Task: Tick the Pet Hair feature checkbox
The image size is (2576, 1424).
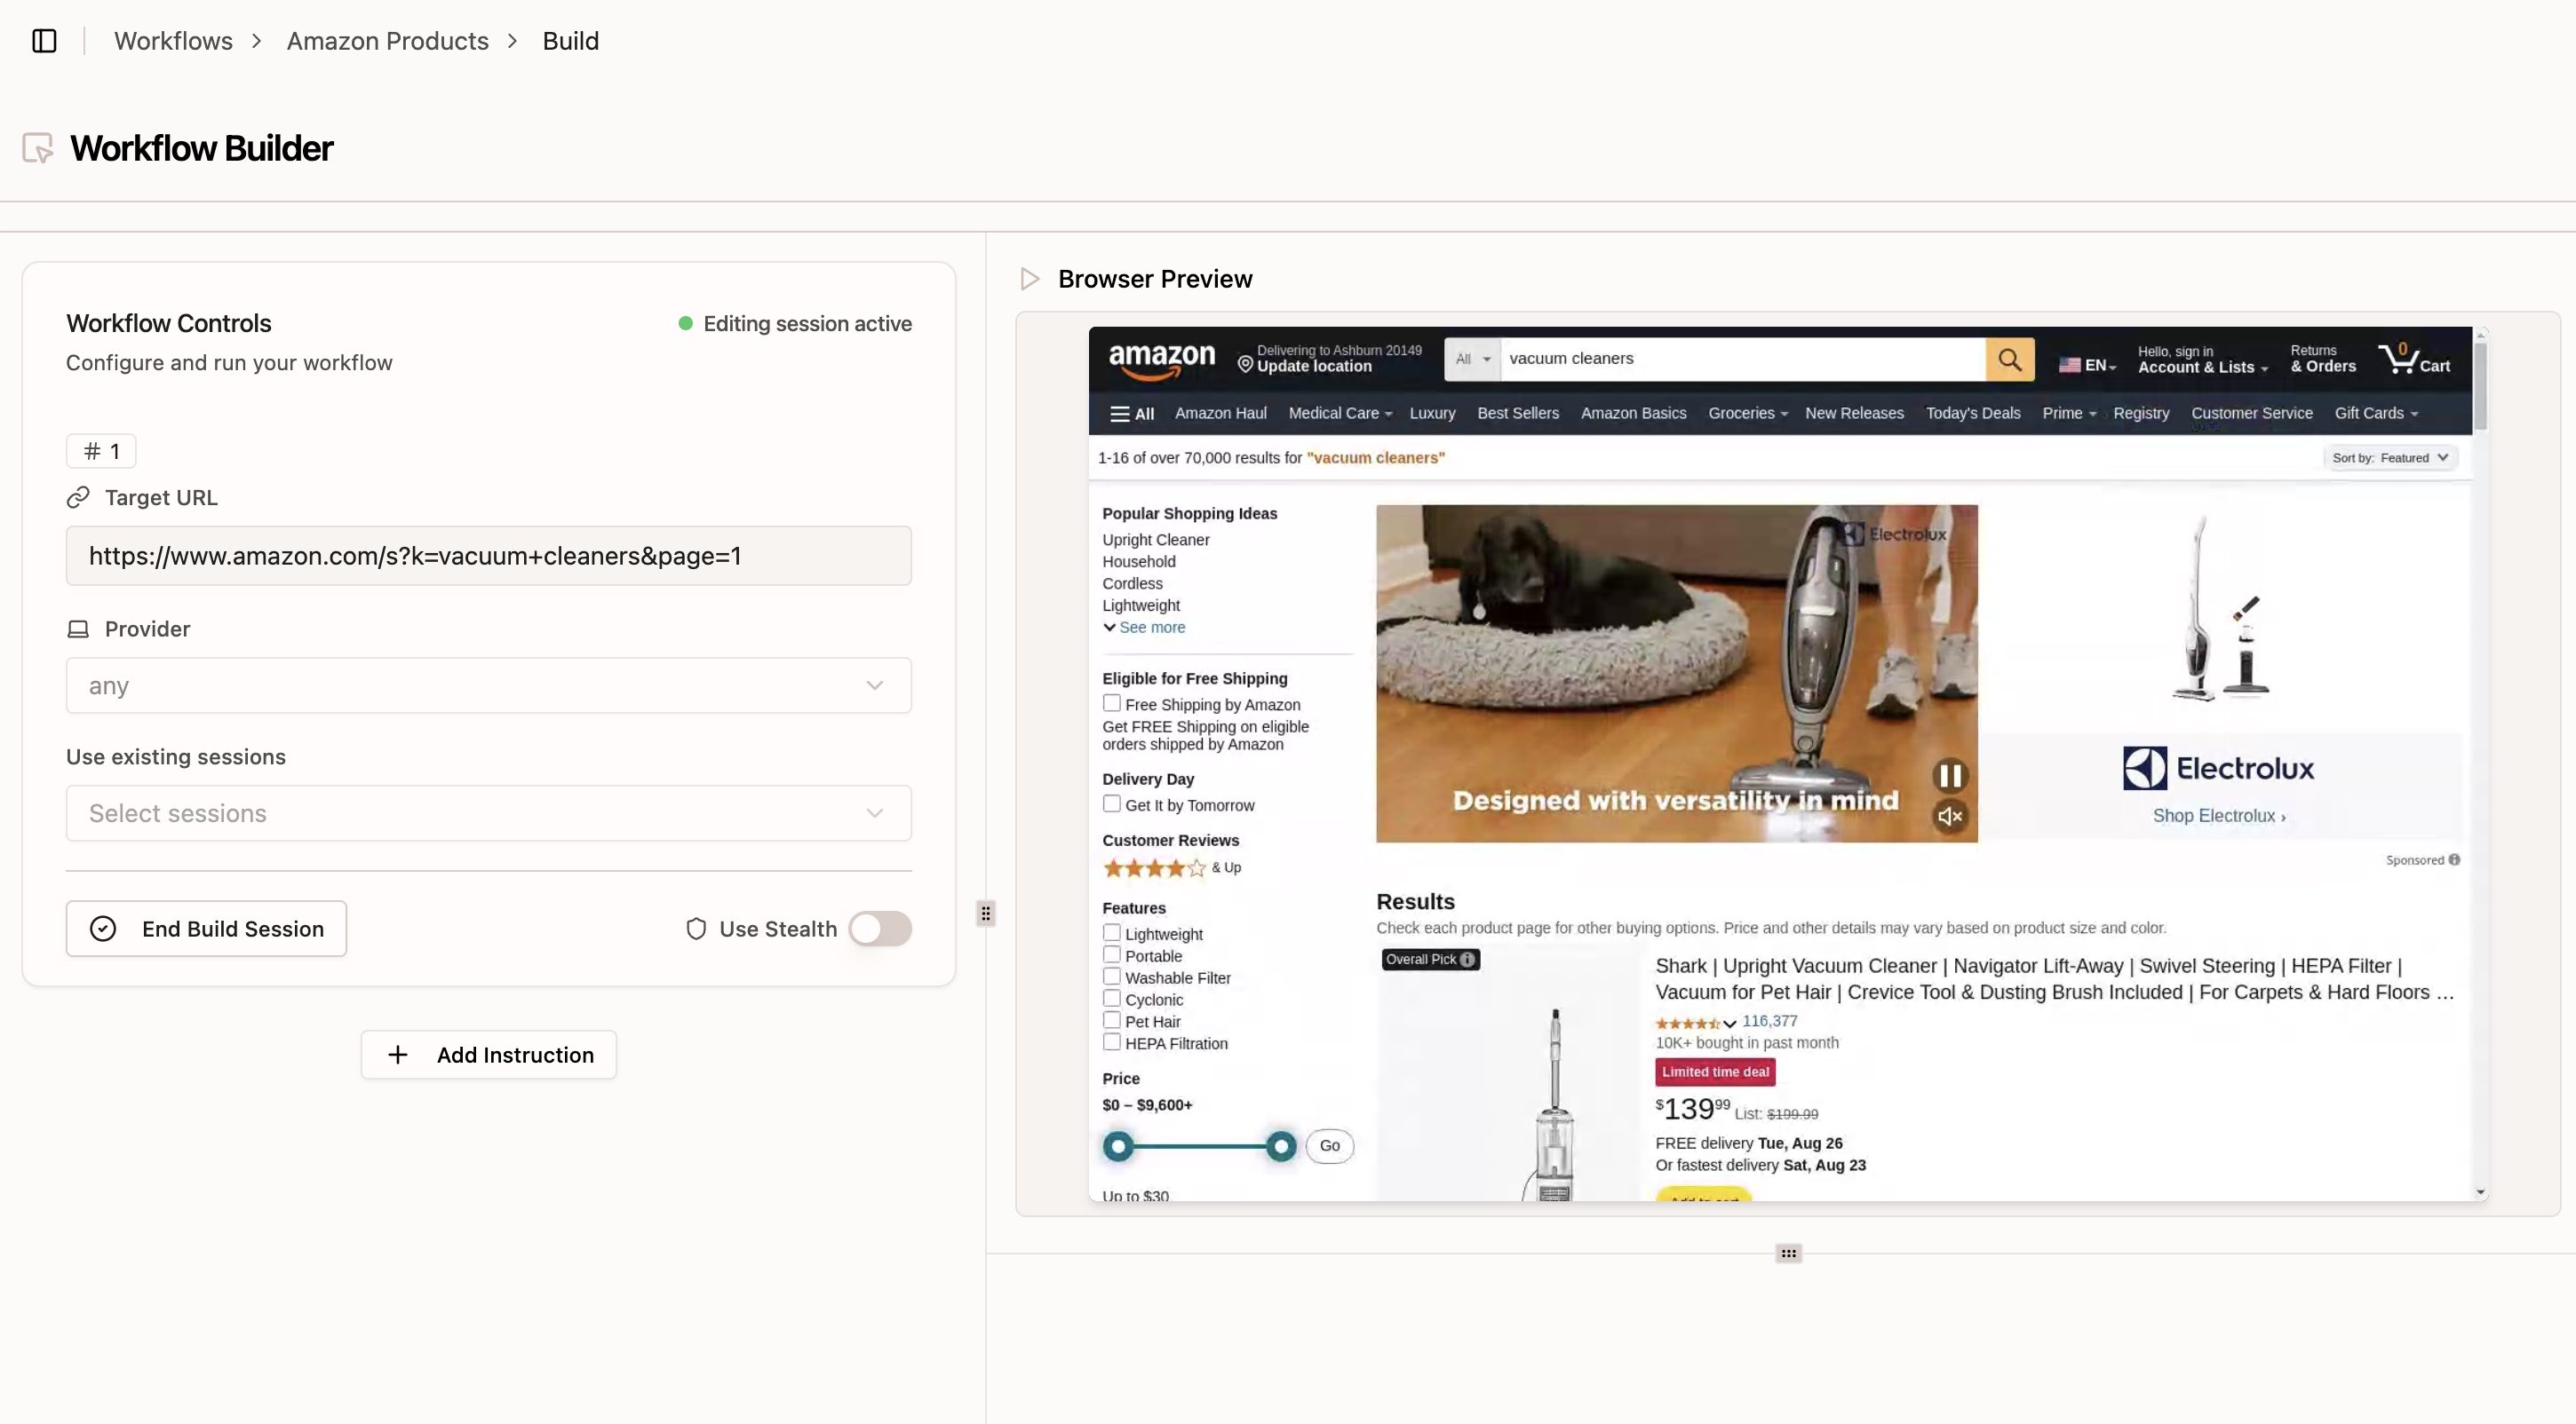Action: point(1111,1020)
